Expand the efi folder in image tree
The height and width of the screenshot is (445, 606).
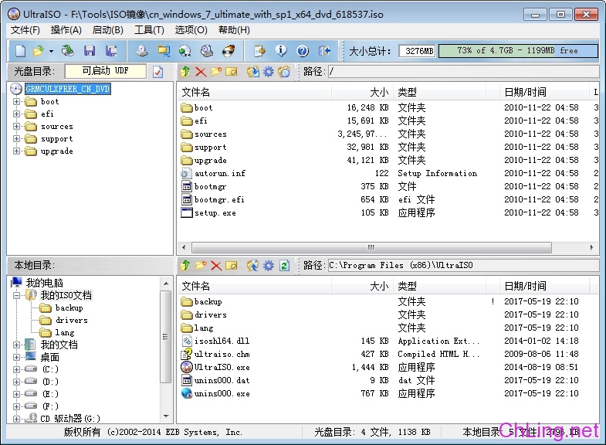17,114
